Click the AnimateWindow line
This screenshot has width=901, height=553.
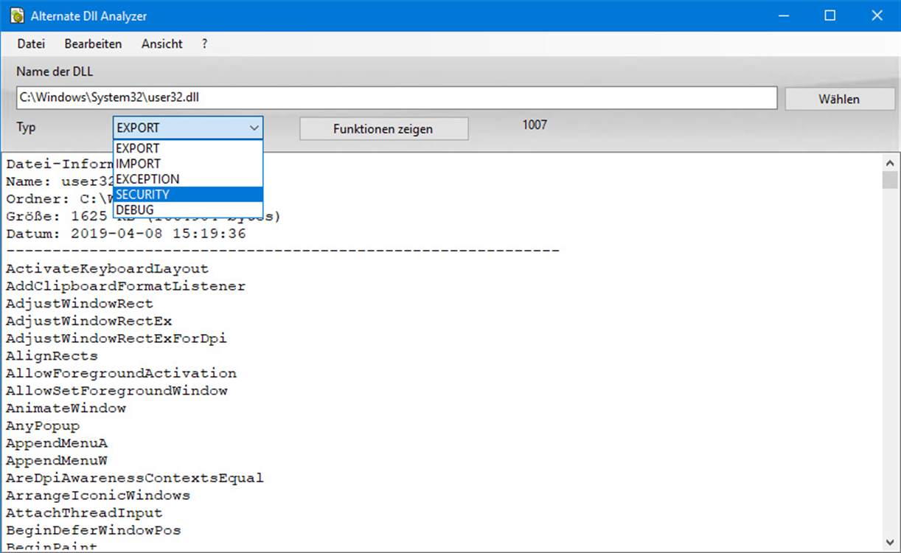[66, 408]
